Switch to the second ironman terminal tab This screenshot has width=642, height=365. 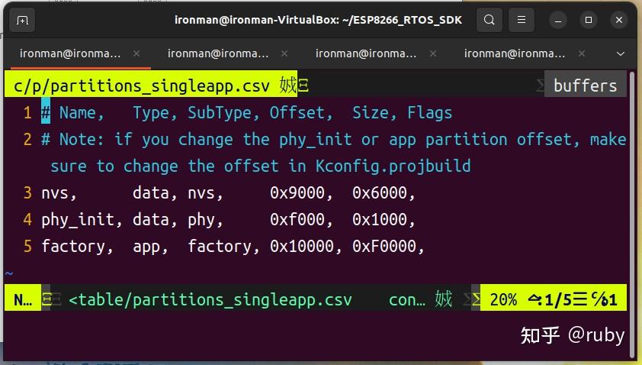(218, 53)
